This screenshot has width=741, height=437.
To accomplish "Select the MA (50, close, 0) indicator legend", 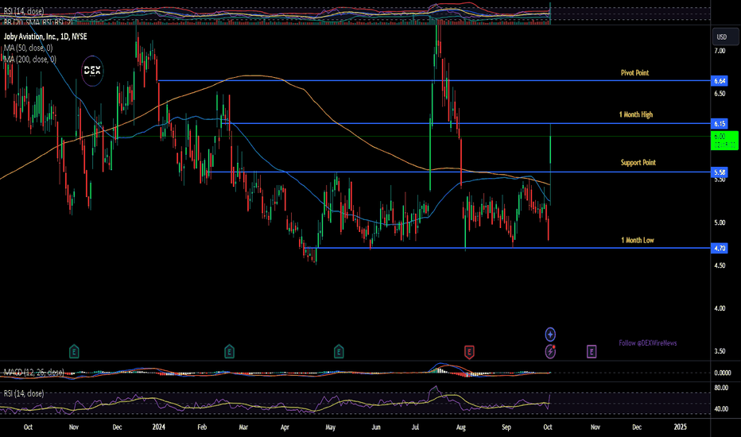I will coord(29,48).
